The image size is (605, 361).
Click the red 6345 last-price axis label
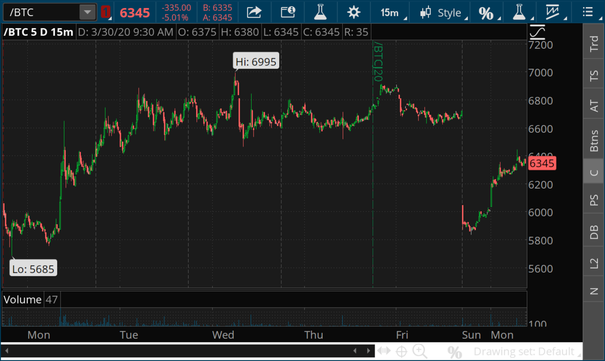pyautogui.click(x=542, y=163)
